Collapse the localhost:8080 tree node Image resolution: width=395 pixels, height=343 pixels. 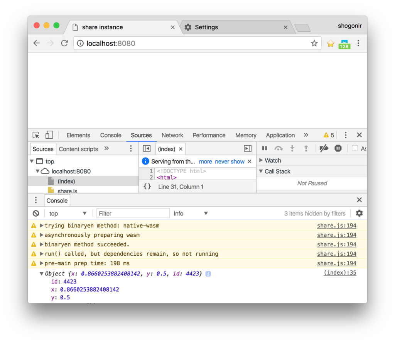[37, 171]
